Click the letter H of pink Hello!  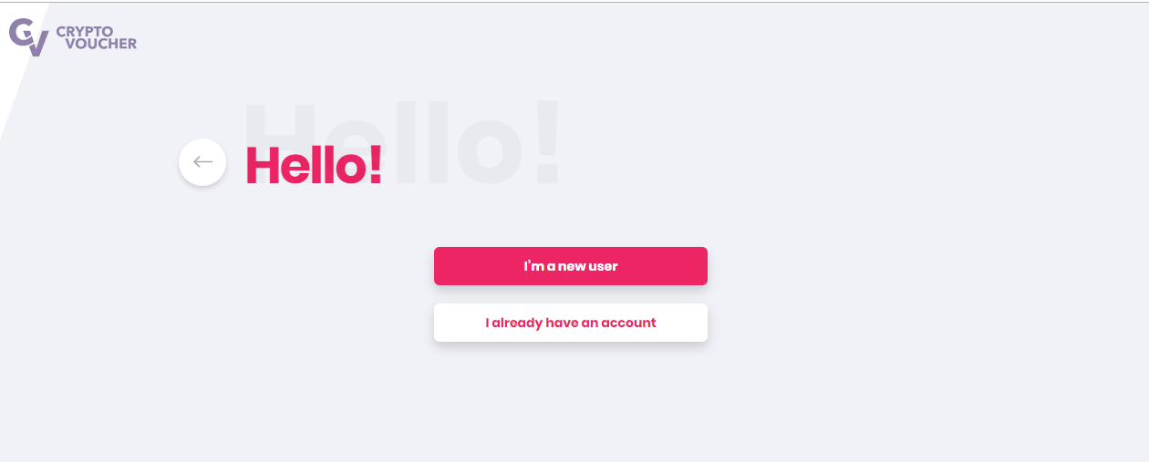(263, 166)
